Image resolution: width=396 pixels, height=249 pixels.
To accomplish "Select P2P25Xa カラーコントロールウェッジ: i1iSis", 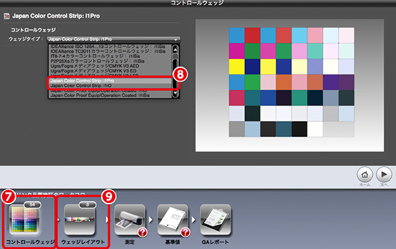I will pyautogui.click(x=98, y=61).
